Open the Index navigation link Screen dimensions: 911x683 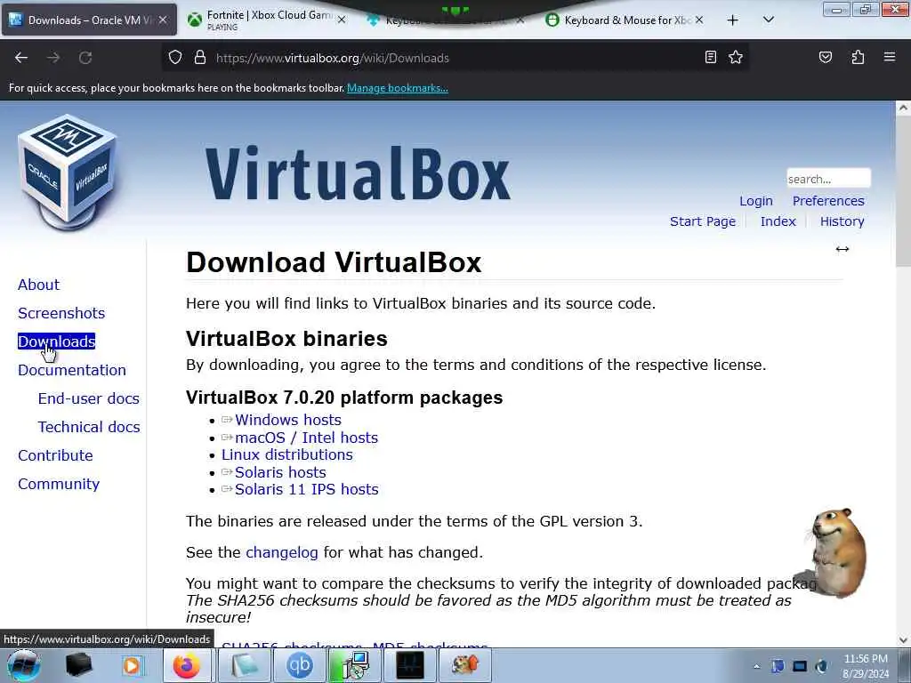click(778, 221)
